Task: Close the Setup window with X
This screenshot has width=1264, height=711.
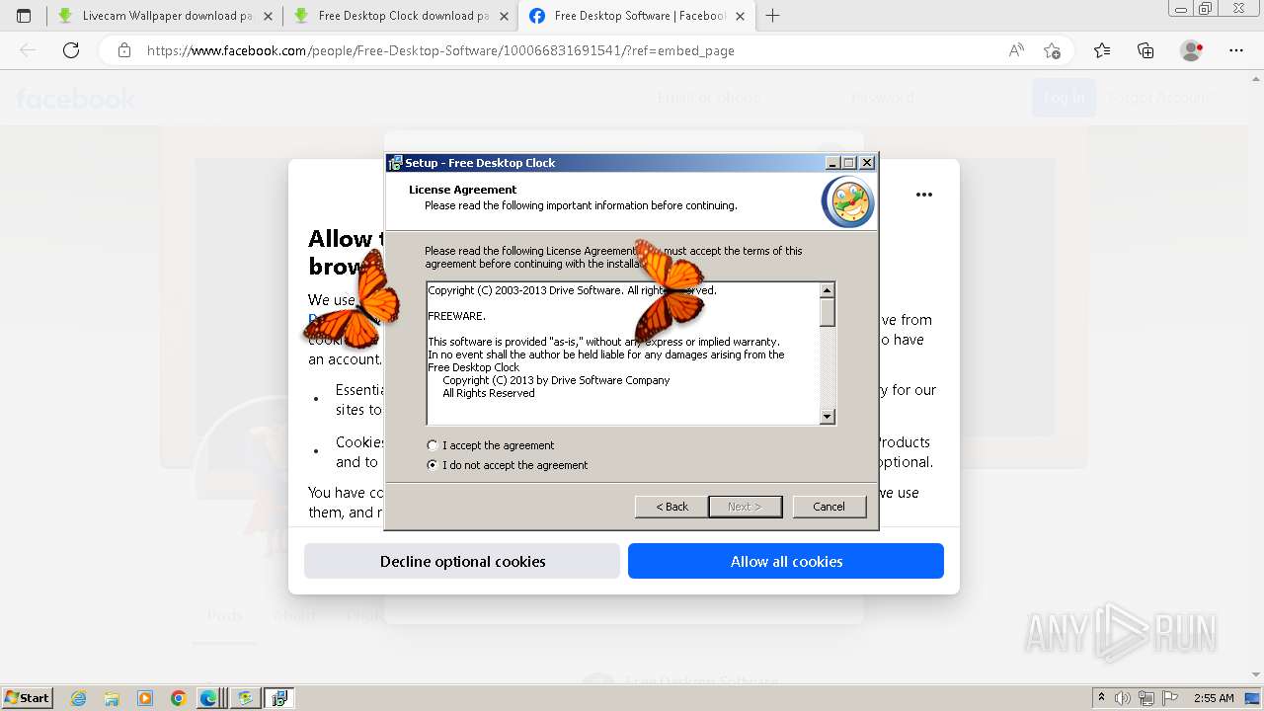Action: (867, 163)
